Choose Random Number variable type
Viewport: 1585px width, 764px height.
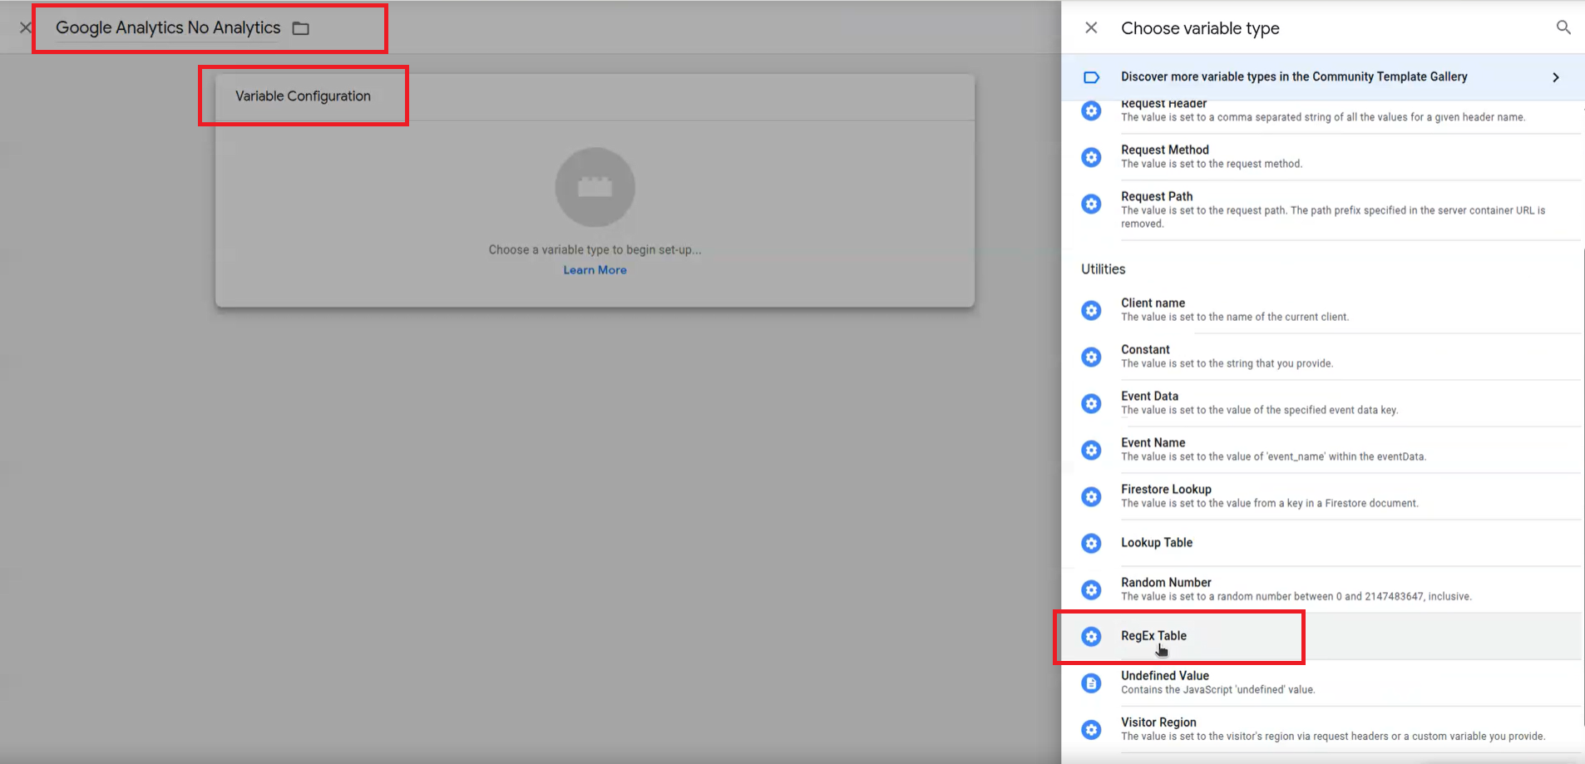point(1322,589)
